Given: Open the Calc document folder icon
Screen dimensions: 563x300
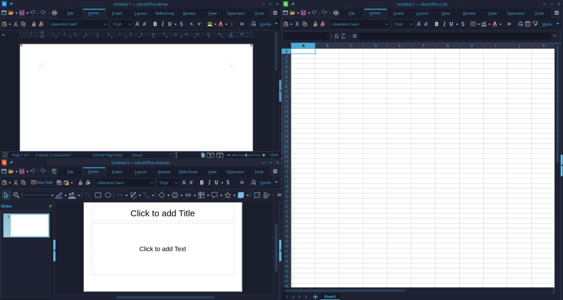Looking at the screenshot, I should [292, 13].
